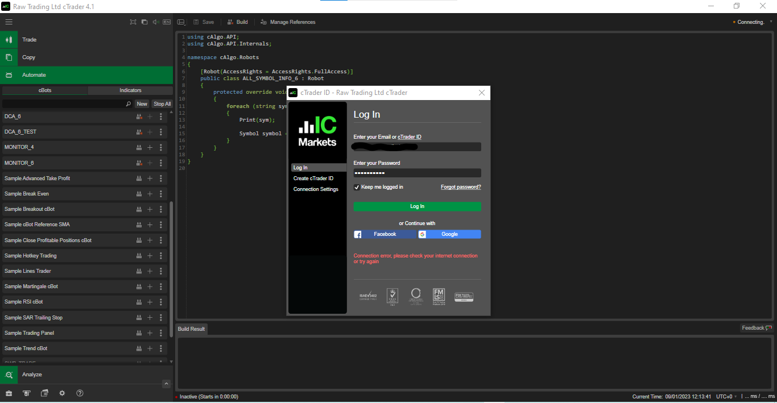Toggle fullscreen mode icon in top bar

(133, 22)
